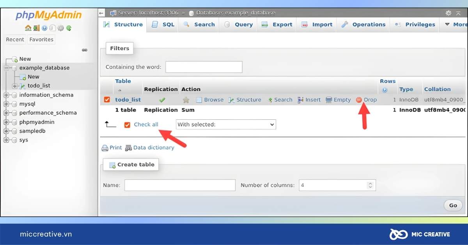Open phpMyAdmin documentation blue question icon

44,28
